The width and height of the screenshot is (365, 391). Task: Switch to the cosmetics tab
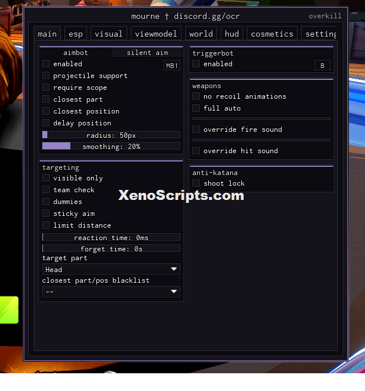272,34
